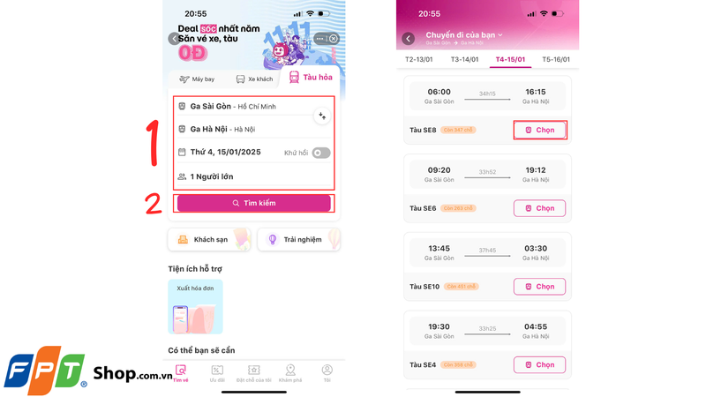Open the three-dot more options menu

[x=319, y=39]
